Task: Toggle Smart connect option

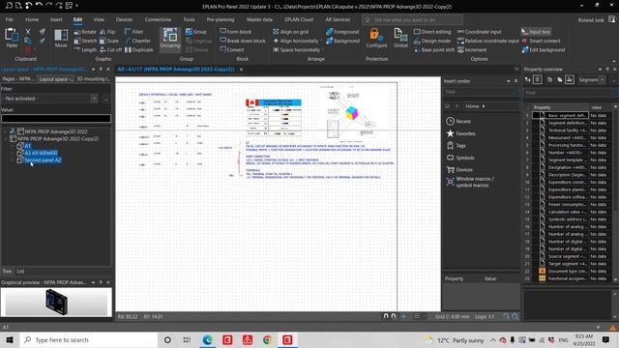Action: (542, 41)
